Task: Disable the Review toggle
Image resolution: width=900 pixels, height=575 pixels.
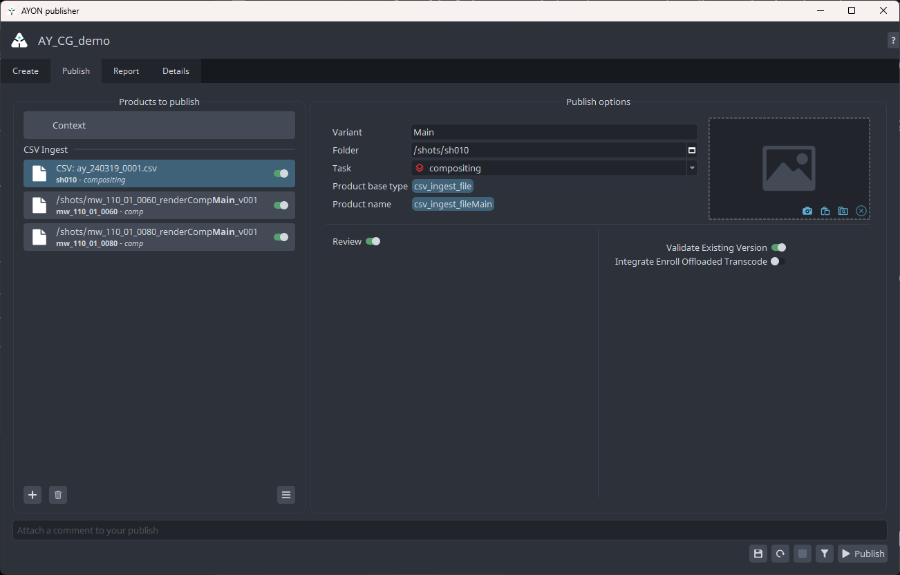Action: click(373, 241)
